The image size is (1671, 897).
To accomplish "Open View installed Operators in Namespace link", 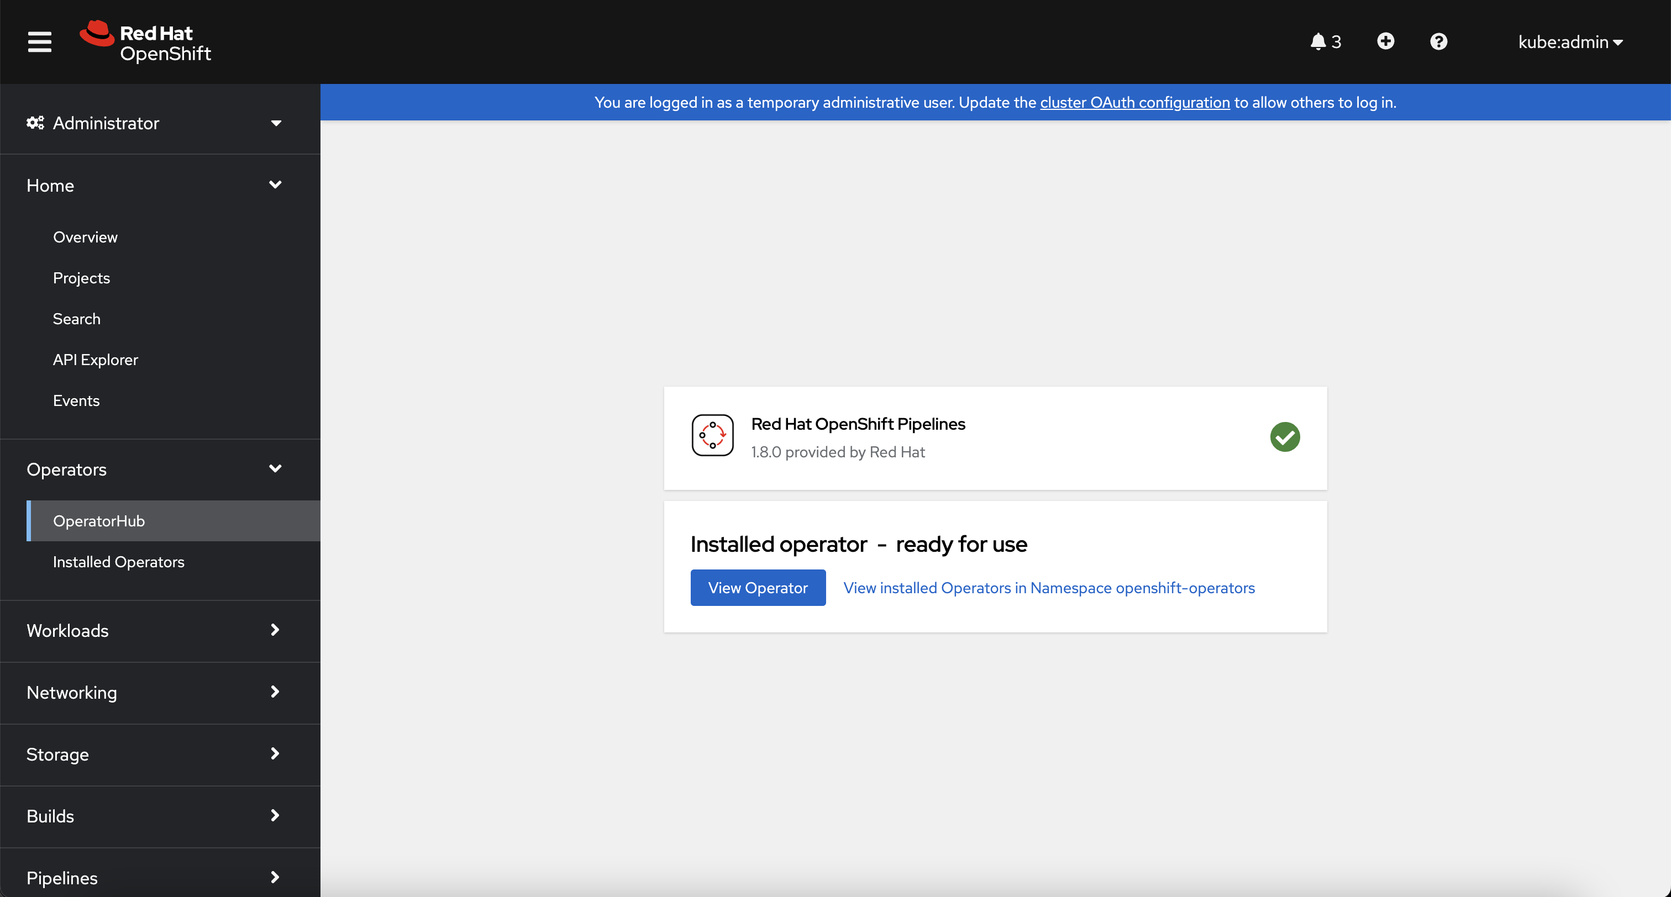I will pos(1048,587).
